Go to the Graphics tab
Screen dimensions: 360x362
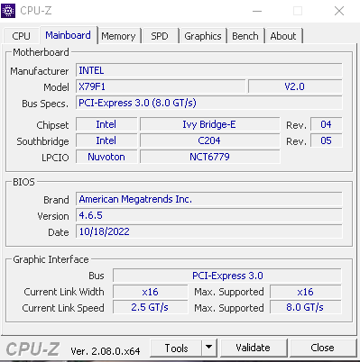[x=203, y=36]
